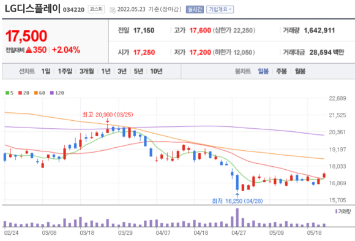355x241 pixels.
Task: Click the green 5-day moving average swatch
Action: tap(7, 93)
